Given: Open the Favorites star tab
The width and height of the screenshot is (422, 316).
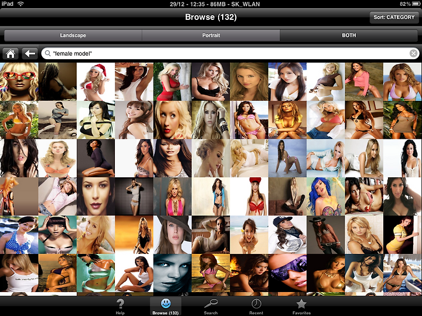Looking at the screenshot, I should point(301,307).
